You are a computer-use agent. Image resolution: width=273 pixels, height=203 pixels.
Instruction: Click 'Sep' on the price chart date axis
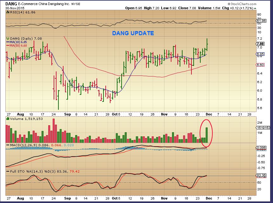coord(68,114)
